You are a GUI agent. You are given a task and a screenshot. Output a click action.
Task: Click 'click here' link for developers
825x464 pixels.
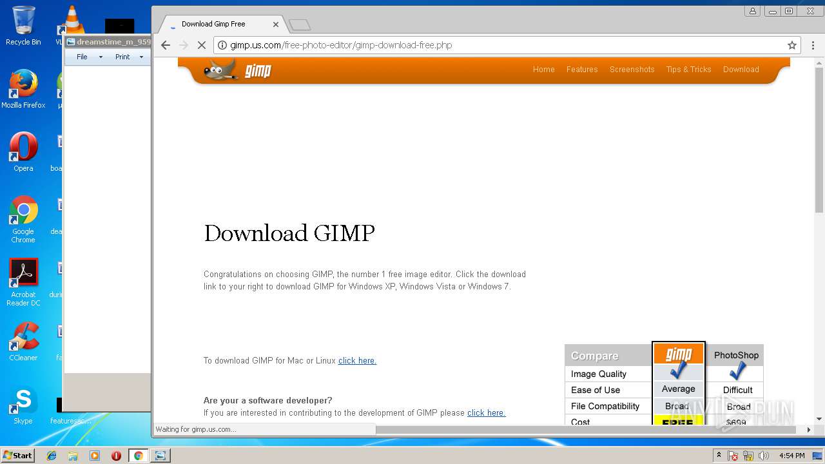click(486, 412)
